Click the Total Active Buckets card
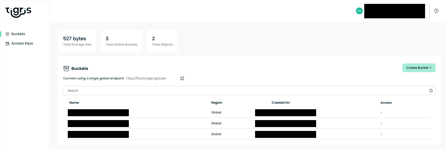 122,41
